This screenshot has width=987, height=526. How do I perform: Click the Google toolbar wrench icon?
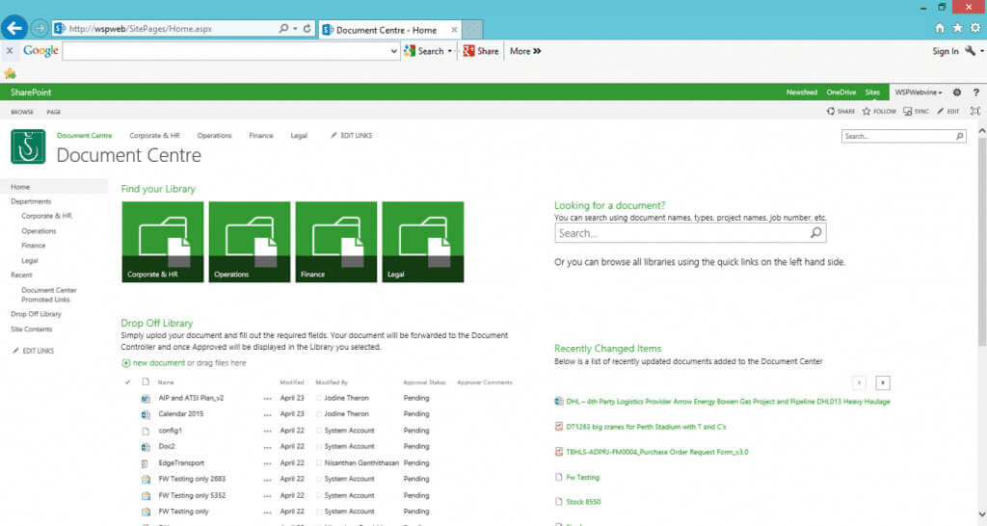(x=970, y=51)
